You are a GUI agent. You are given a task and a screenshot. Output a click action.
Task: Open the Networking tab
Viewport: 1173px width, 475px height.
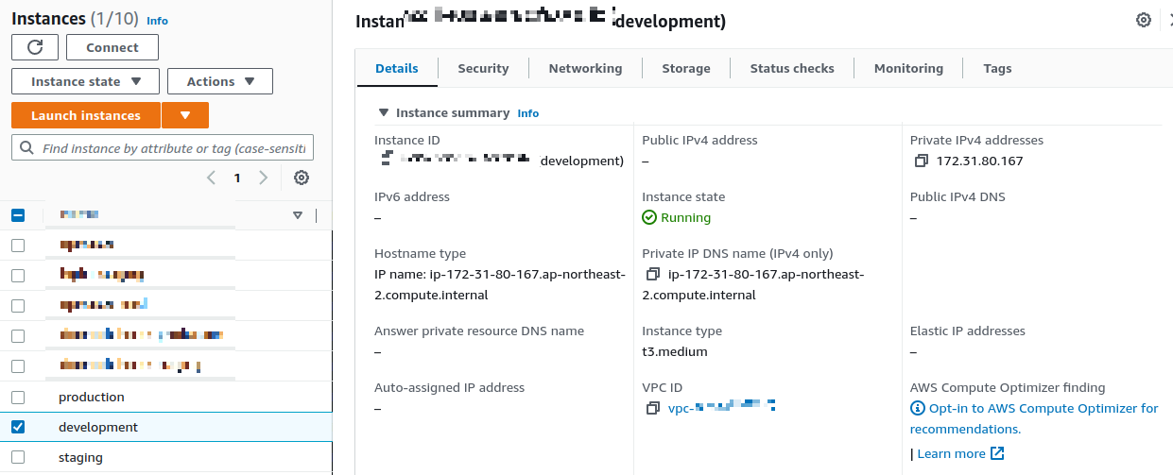coord(585,68)
